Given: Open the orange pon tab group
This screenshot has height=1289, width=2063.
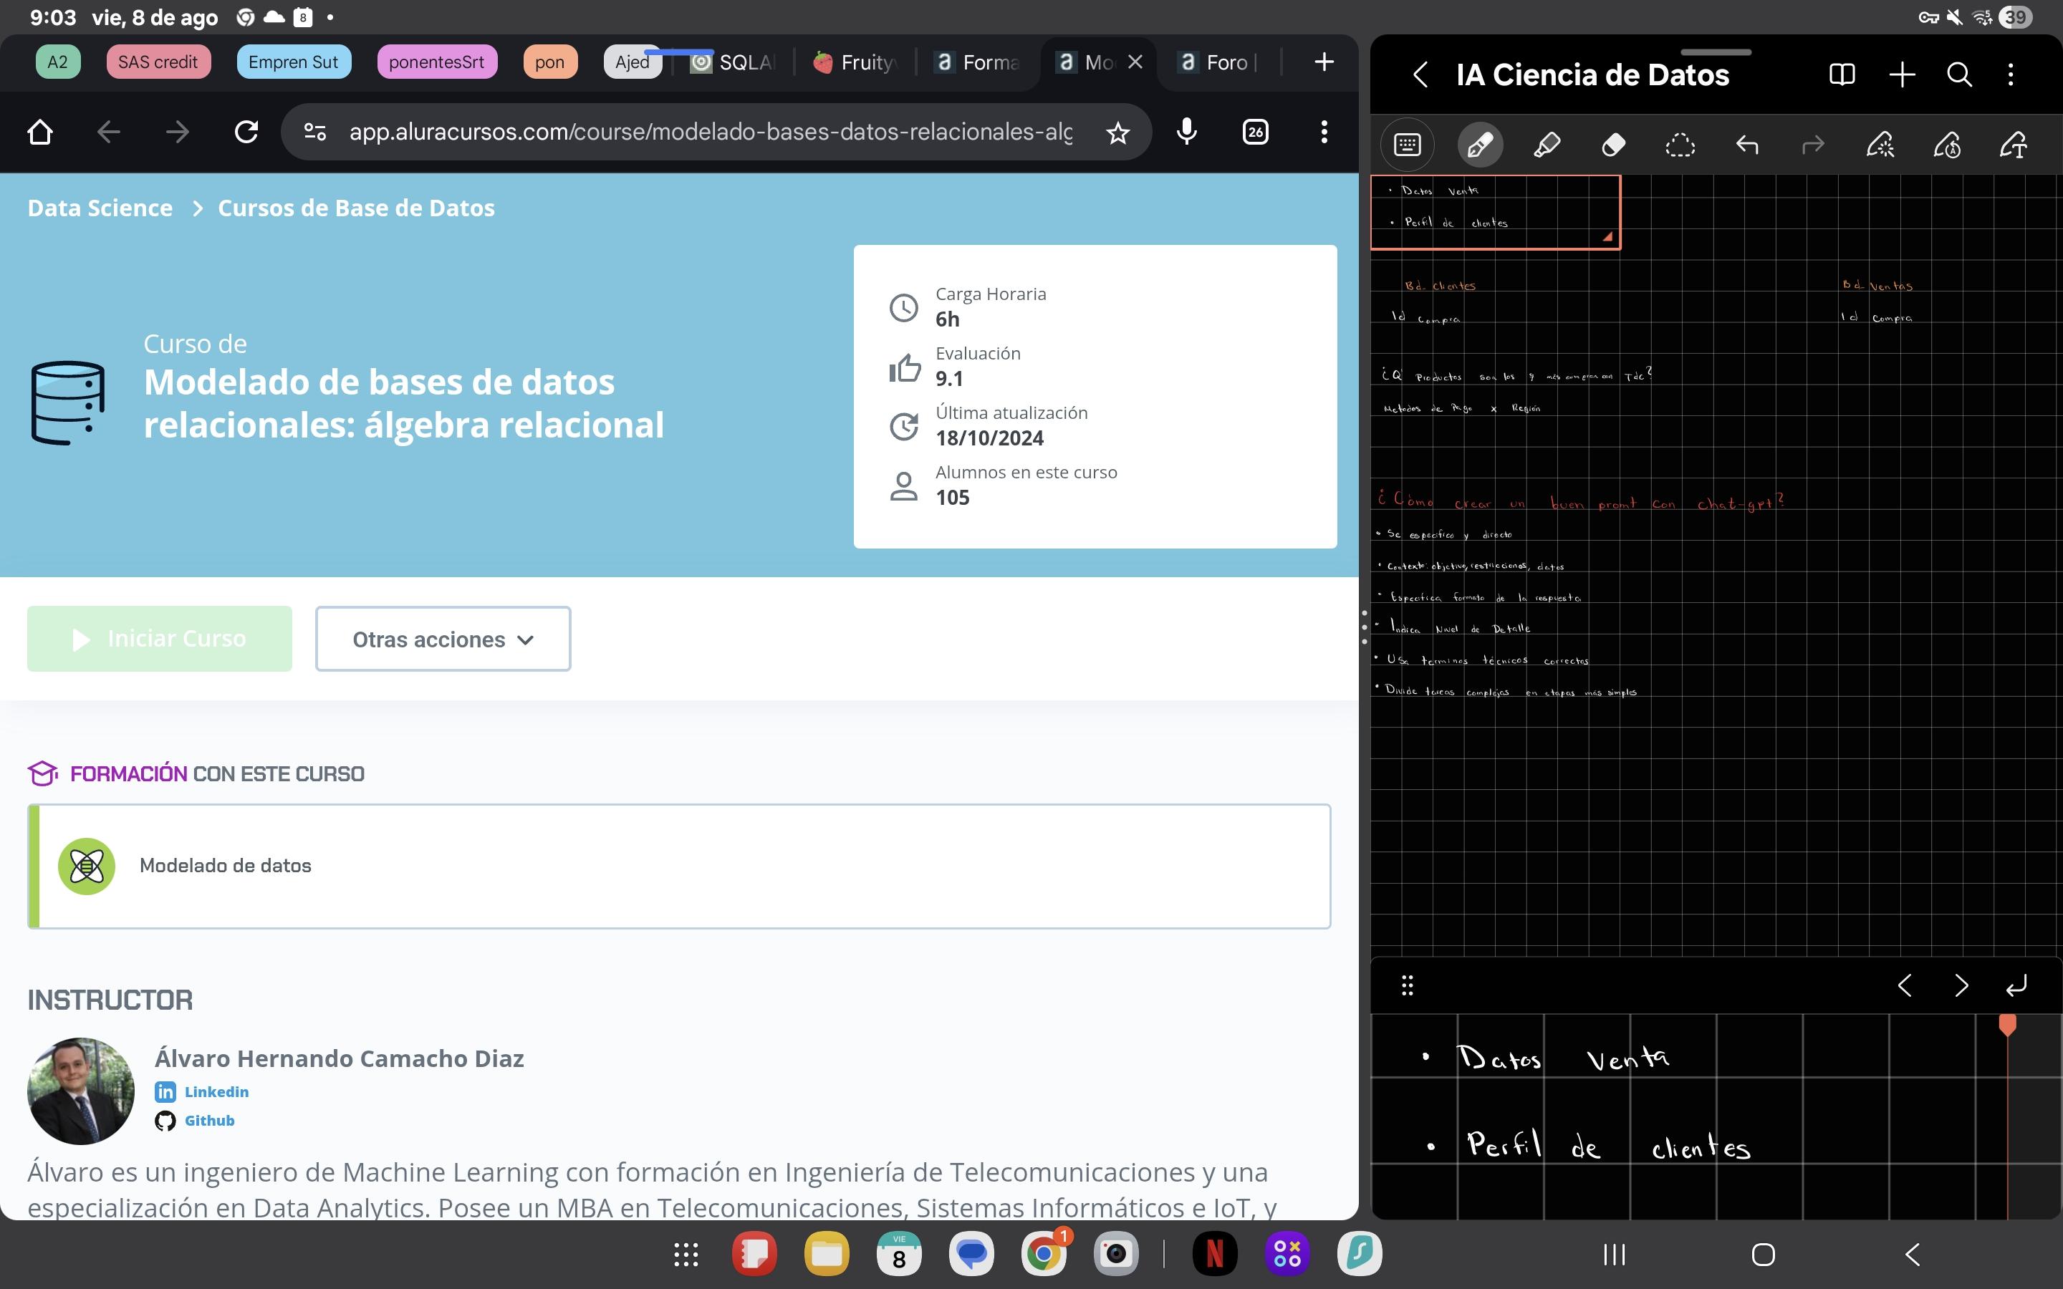Looking at the screenshot, I should (550, 62).
